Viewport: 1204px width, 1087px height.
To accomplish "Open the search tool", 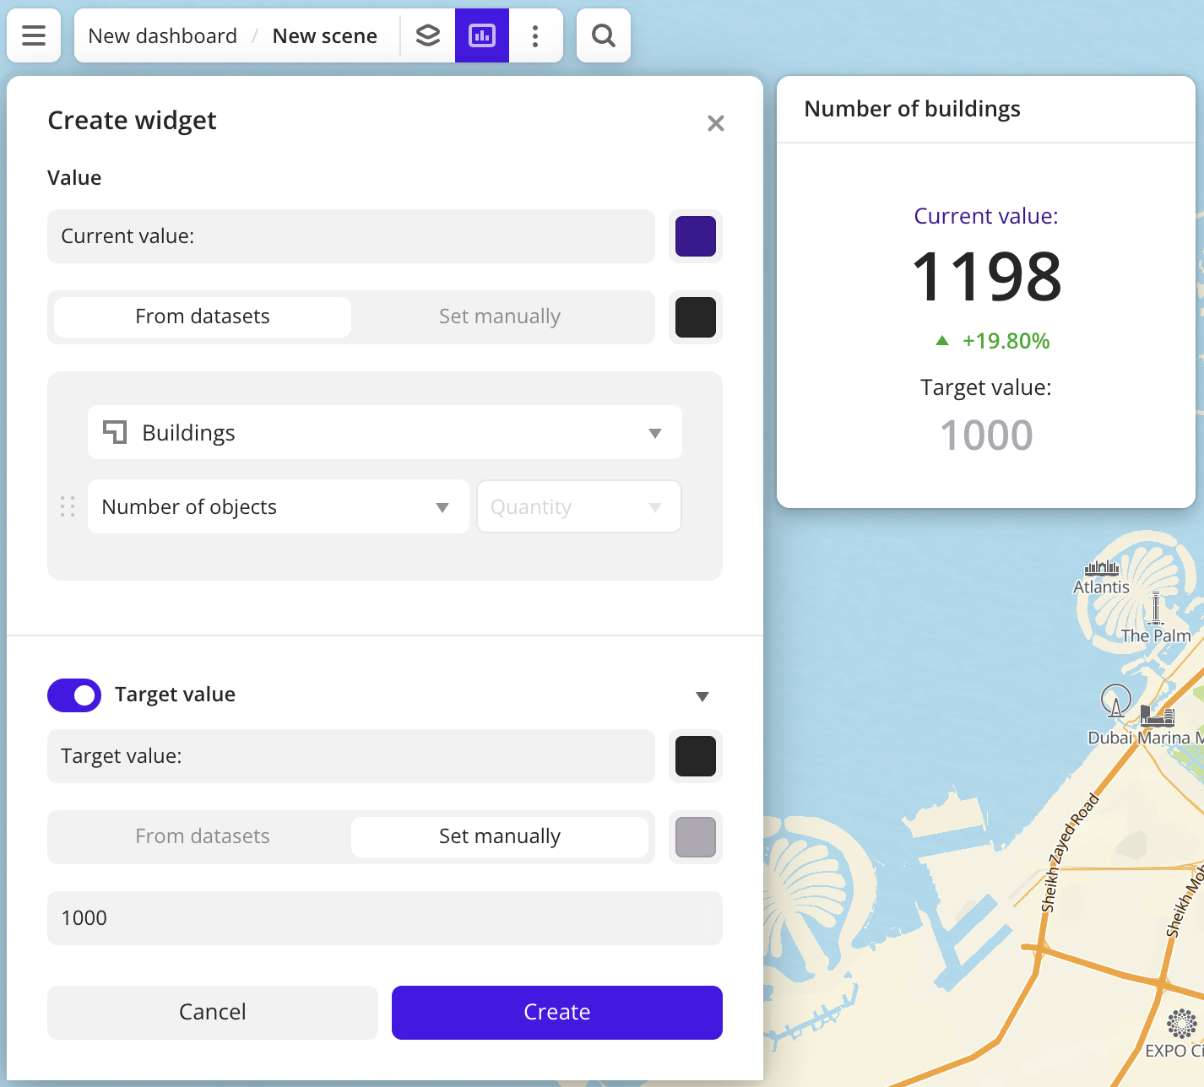I will [x=603, y=35].
